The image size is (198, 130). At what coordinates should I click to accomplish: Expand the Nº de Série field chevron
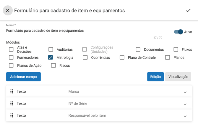click(x=185, y=104)
